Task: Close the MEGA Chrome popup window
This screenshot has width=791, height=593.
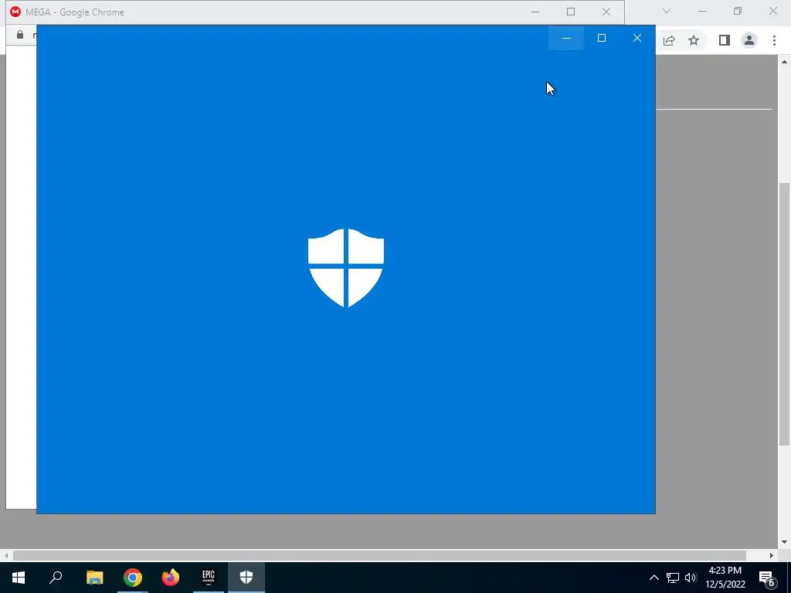Action: pos(606,12)
